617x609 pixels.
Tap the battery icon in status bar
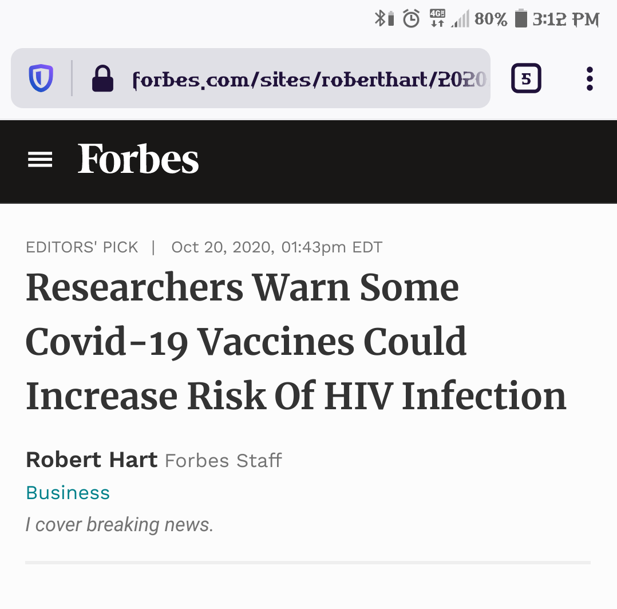pyautogui.click(x=520, y=19)
